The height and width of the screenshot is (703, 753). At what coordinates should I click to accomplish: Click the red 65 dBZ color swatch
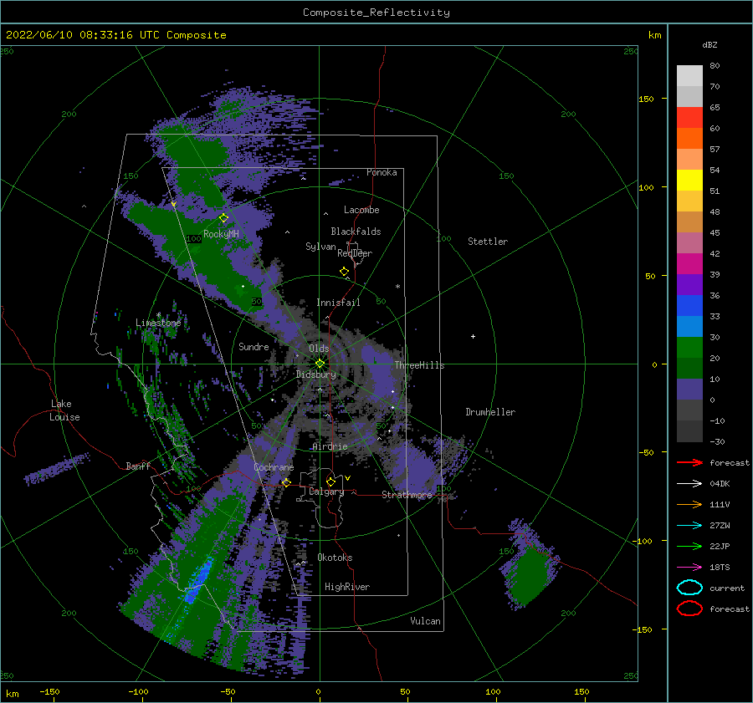[689, 117]
